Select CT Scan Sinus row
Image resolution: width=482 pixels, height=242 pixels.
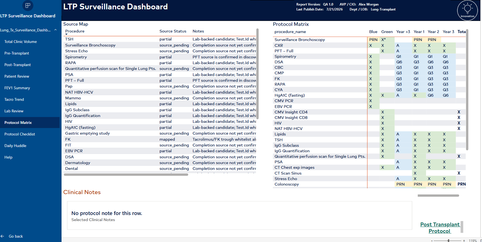[369, 173]
